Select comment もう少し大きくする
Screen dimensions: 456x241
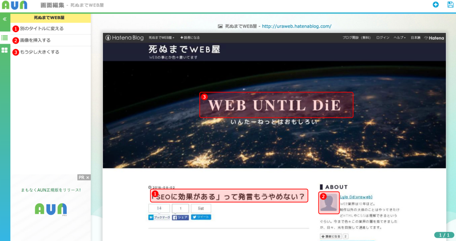click(x=51, y=52)
